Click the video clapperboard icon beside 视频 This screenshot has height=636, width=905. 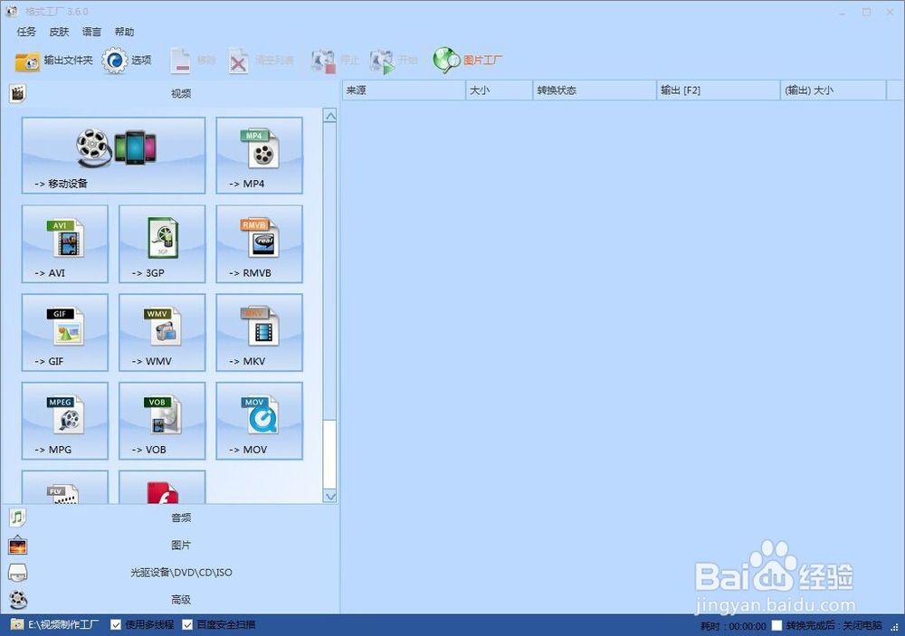(x=18, y=93)
